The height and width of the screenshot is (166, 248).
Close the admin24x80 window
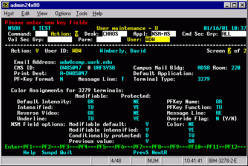[242, 5]
